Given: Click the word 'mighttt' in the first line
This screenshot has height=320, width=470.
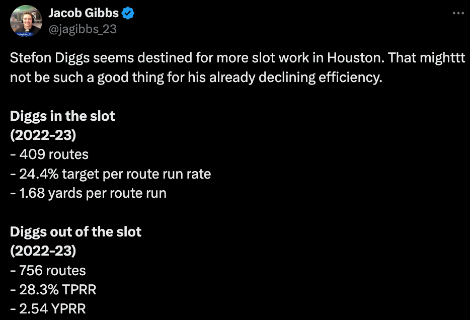Looking at the screenshot, I should (442, 57).
